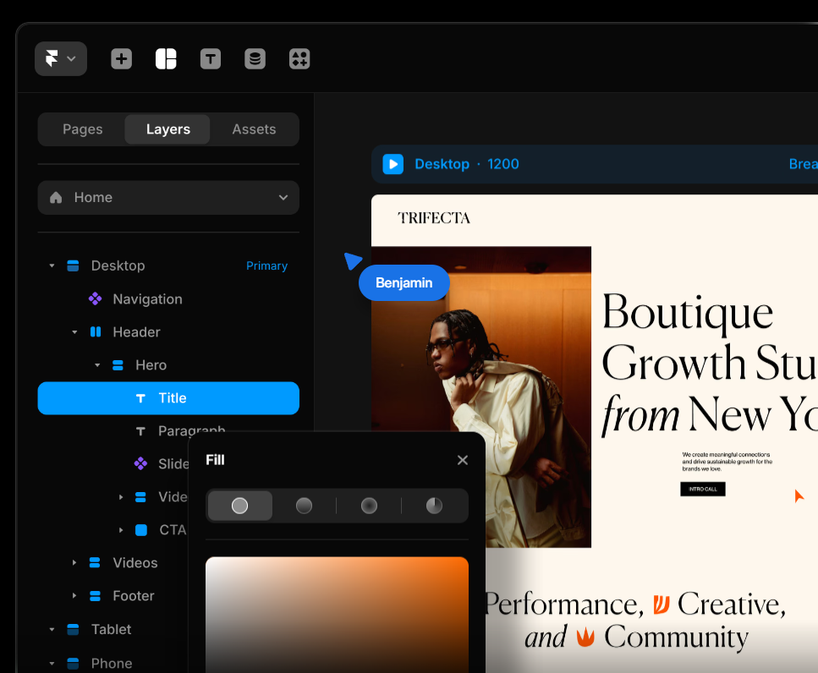Click the Benjamin collaborator cursor label

point(404,282)
